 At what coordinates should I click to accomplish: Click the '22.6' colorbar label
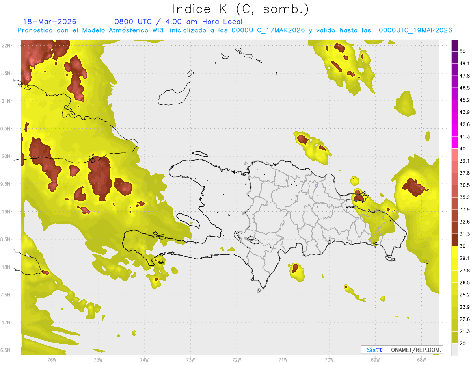click(x=465, y=319)
